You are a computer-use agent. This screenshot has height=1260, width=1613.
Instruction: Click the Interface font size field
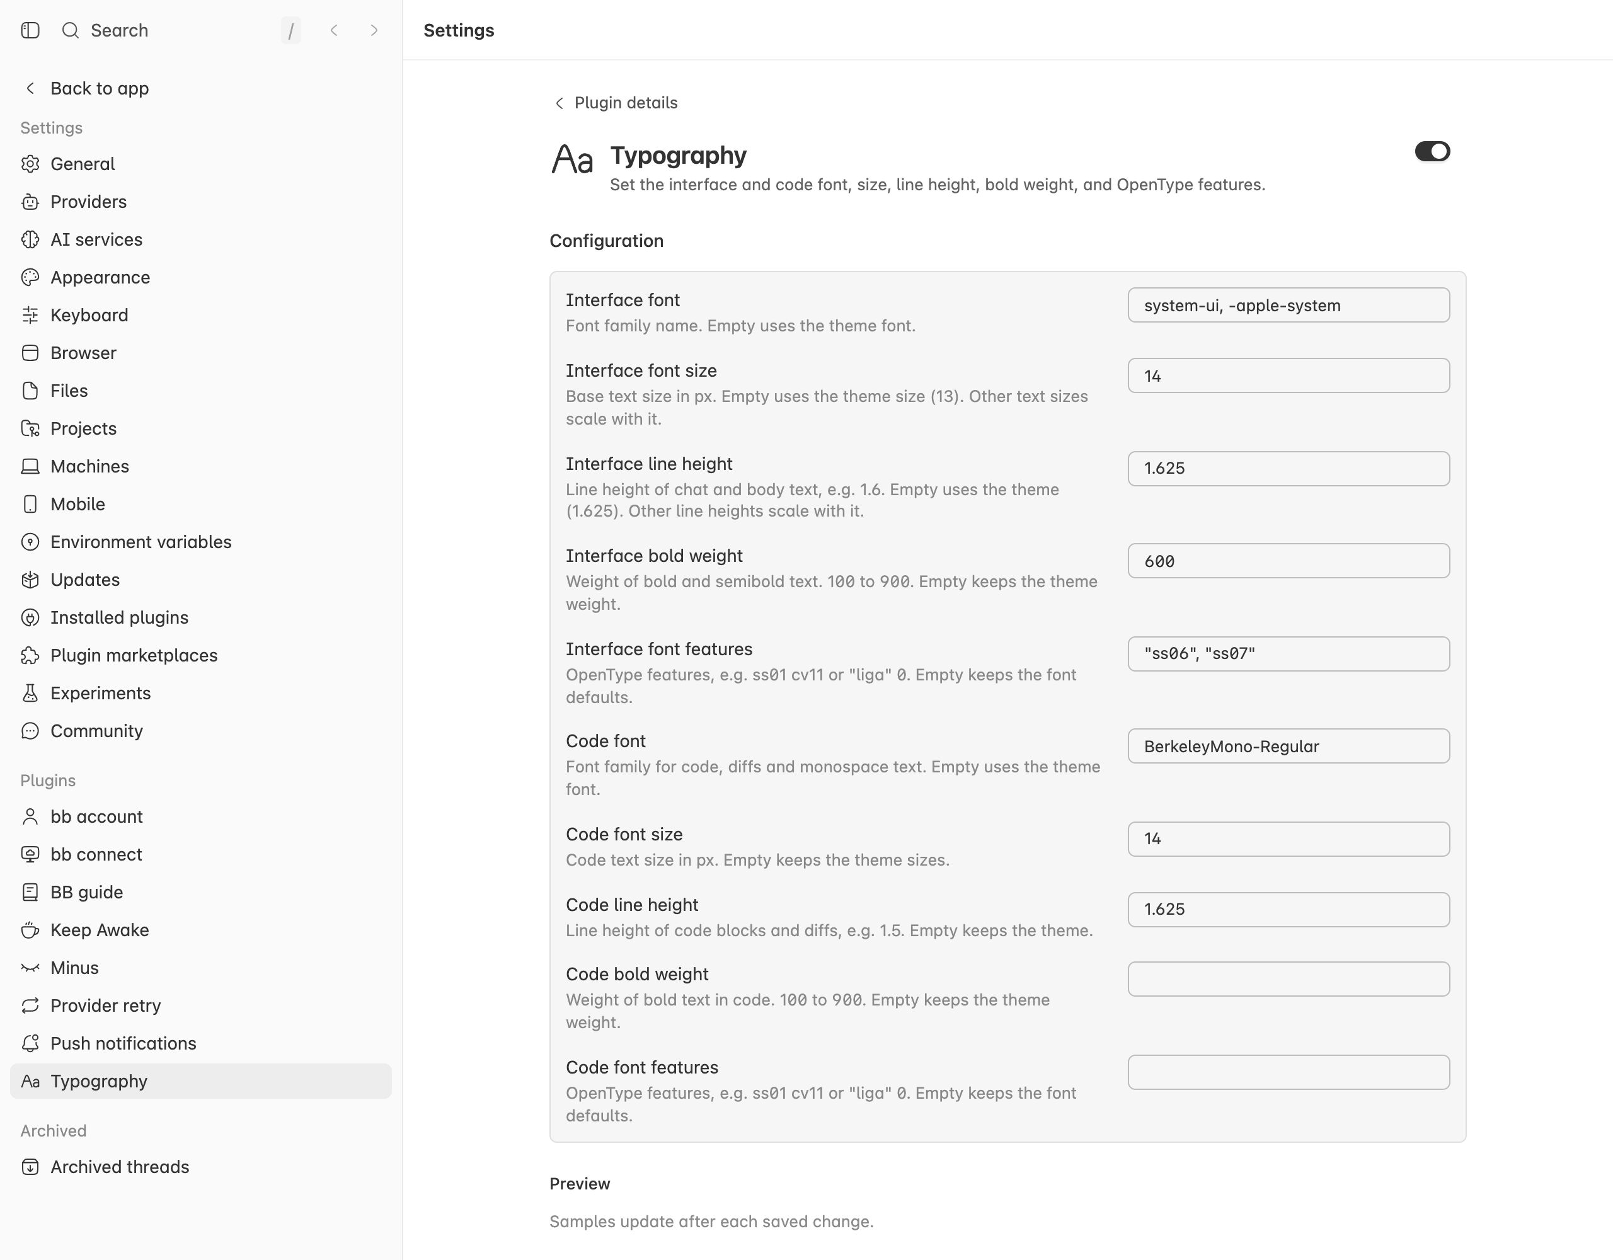pos(1289,376)
